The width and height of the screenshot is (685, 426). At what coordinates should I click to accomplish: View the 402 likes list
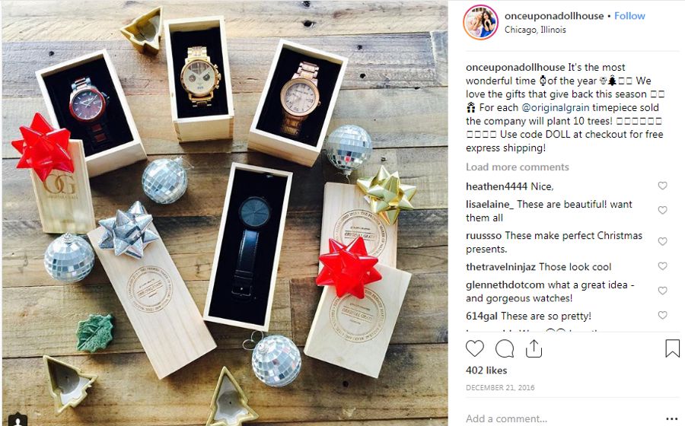coord(486,370)
